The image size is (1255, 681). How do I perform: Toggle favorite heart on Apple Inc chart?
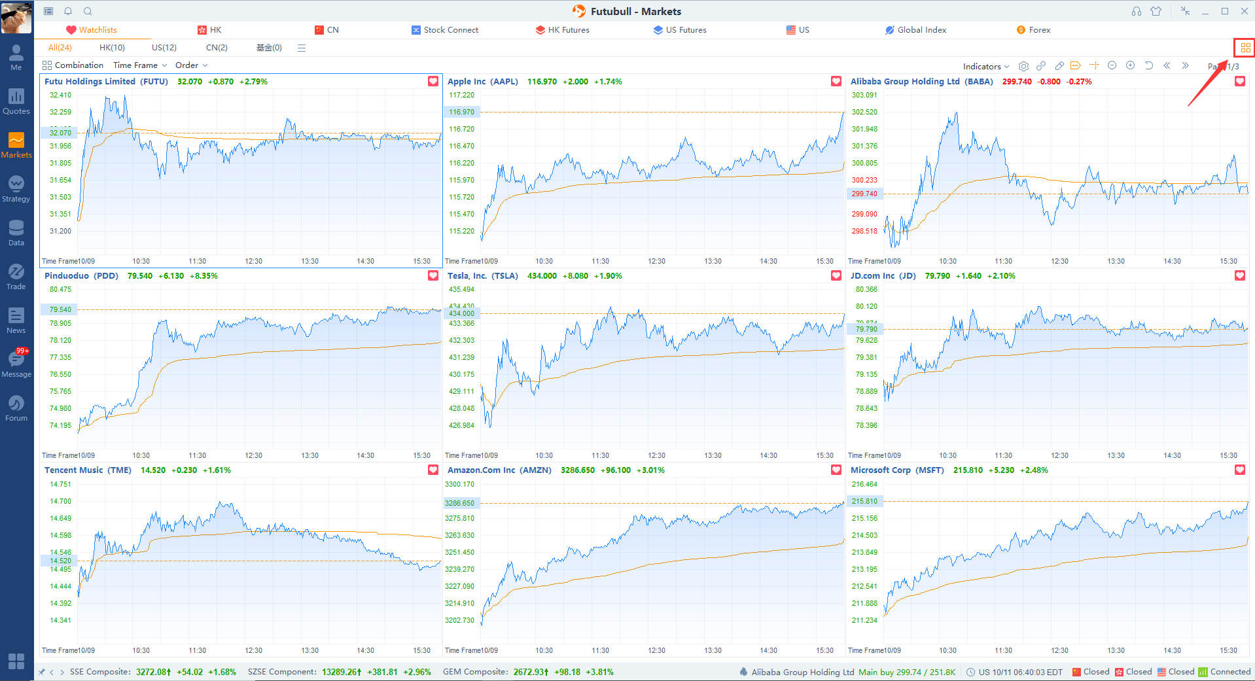(x=836, y=81)
